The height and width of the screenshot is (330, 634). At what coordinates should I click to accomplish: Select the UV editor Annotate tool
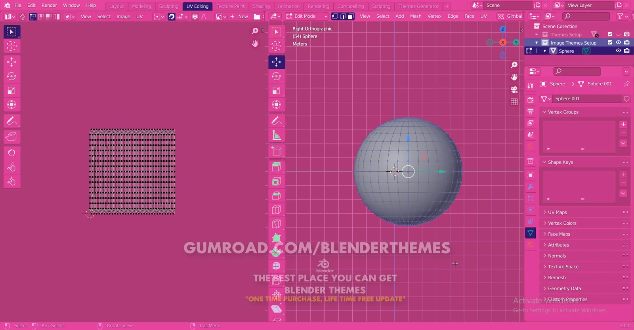point(12,121)
